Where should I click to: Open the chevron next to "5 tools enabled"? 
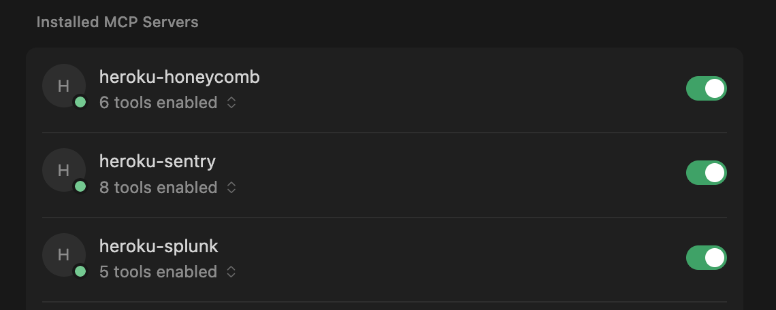point(231,272)
